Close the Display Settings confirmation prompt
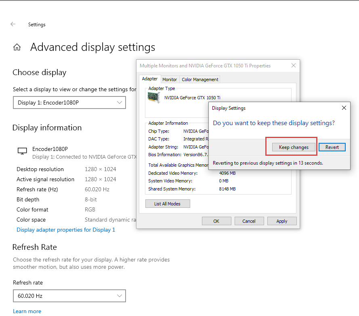This screenshot has width=359, height=316. click(344, 108)
